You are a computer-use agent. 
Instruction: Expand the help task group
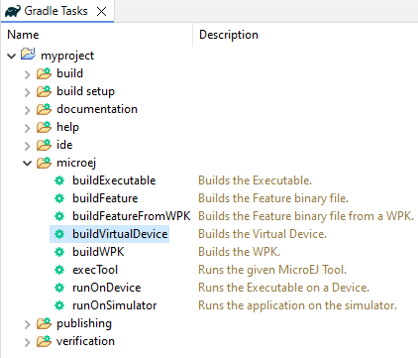tap(28, 128)
